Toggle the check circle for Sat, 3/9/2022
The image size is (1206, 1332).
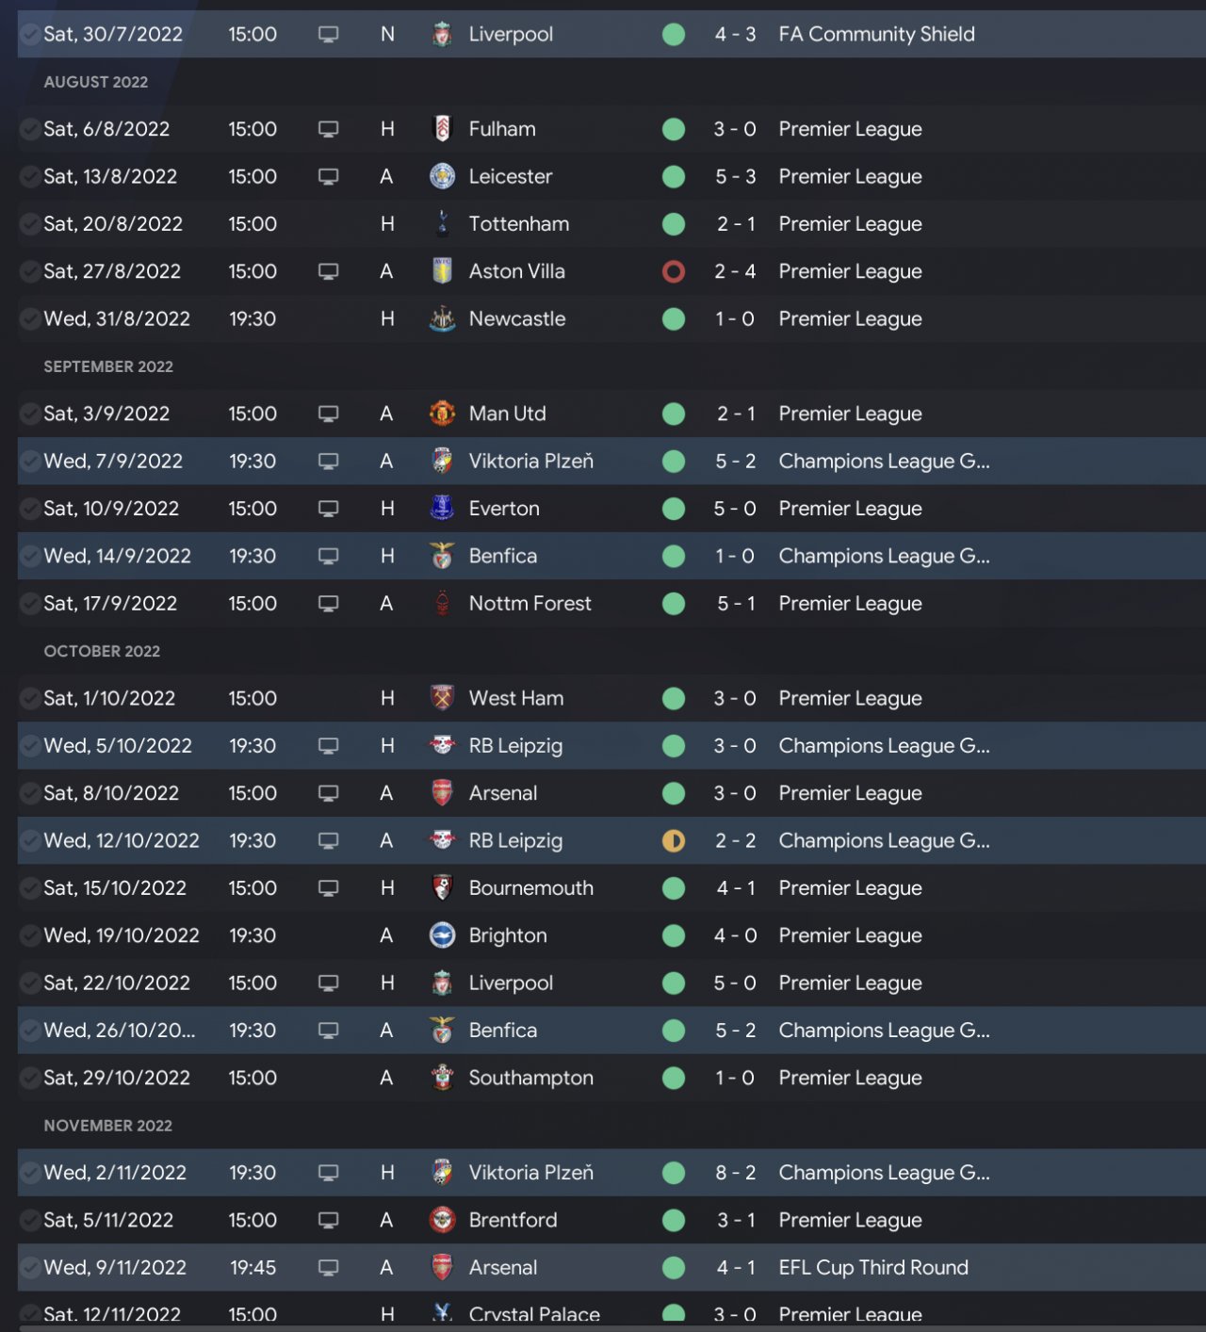[30, 414]
